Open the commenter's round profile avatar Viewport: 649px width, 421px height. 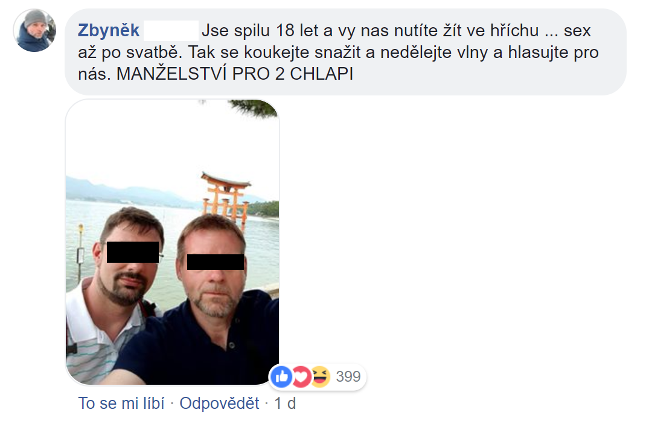tap(34, 31)
